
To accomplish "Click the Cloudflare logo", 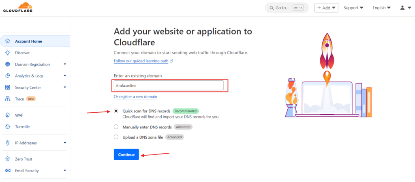I will 17,7.
